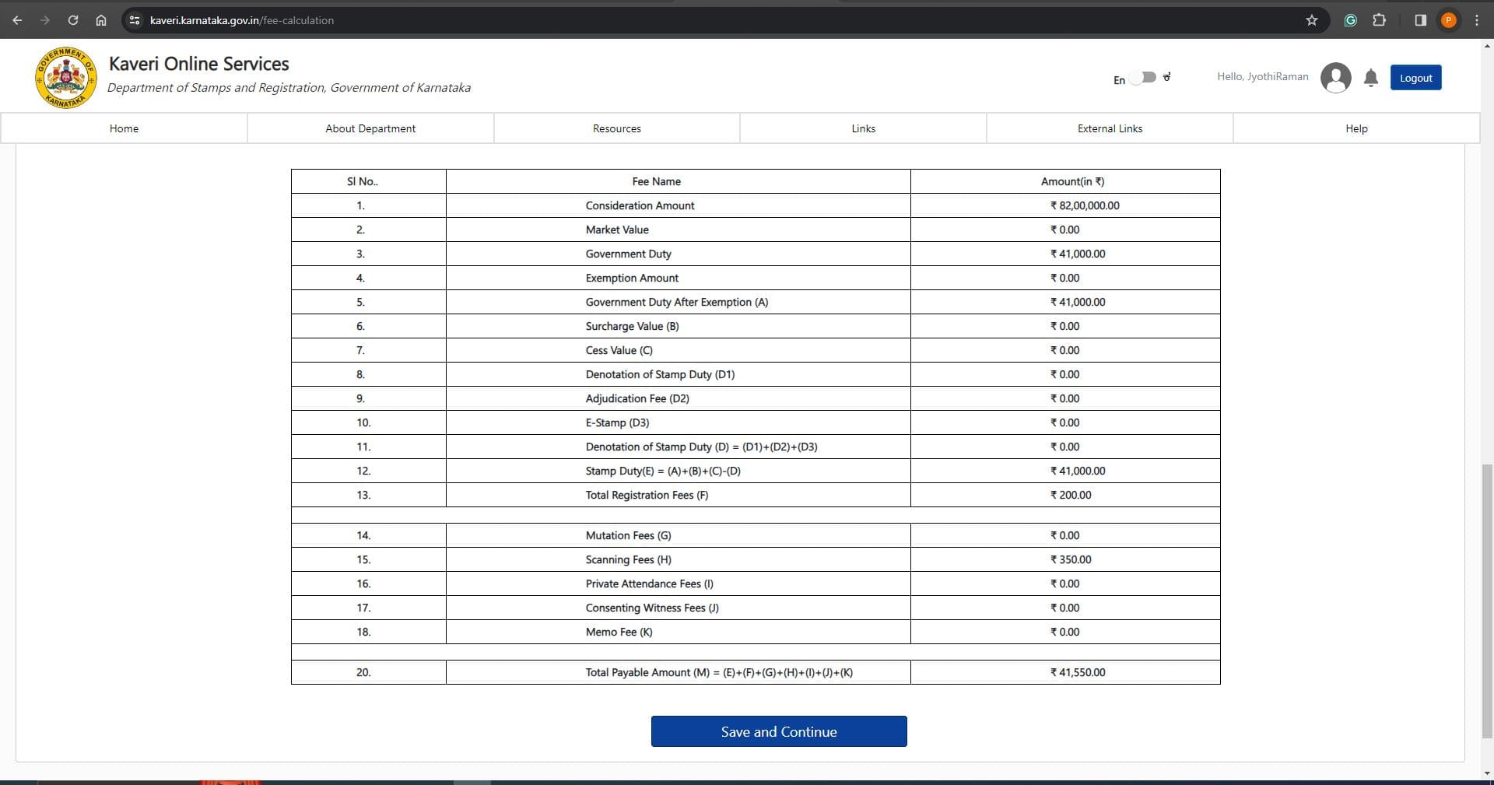The image size is (1494, 785).
Task: Select the External Links menu item
Action: click(x=1110, y=128)
